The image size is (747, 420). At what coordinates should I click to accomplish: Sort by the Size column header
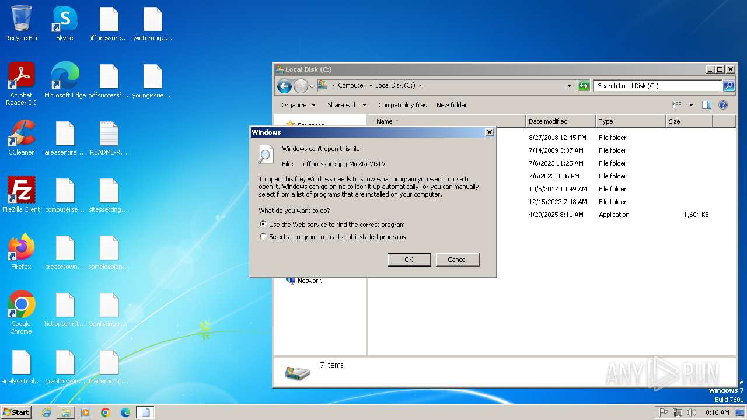tap(689, 121)
